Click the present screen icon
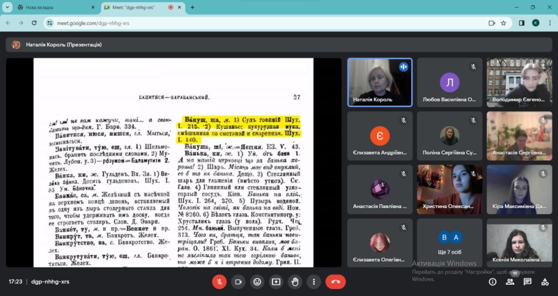 pos(276,281)
